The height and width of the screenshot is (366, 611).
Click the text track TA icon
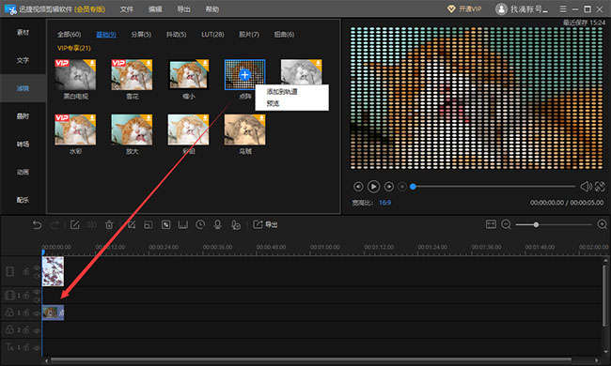pyautogui.click(x=9, y=346)
